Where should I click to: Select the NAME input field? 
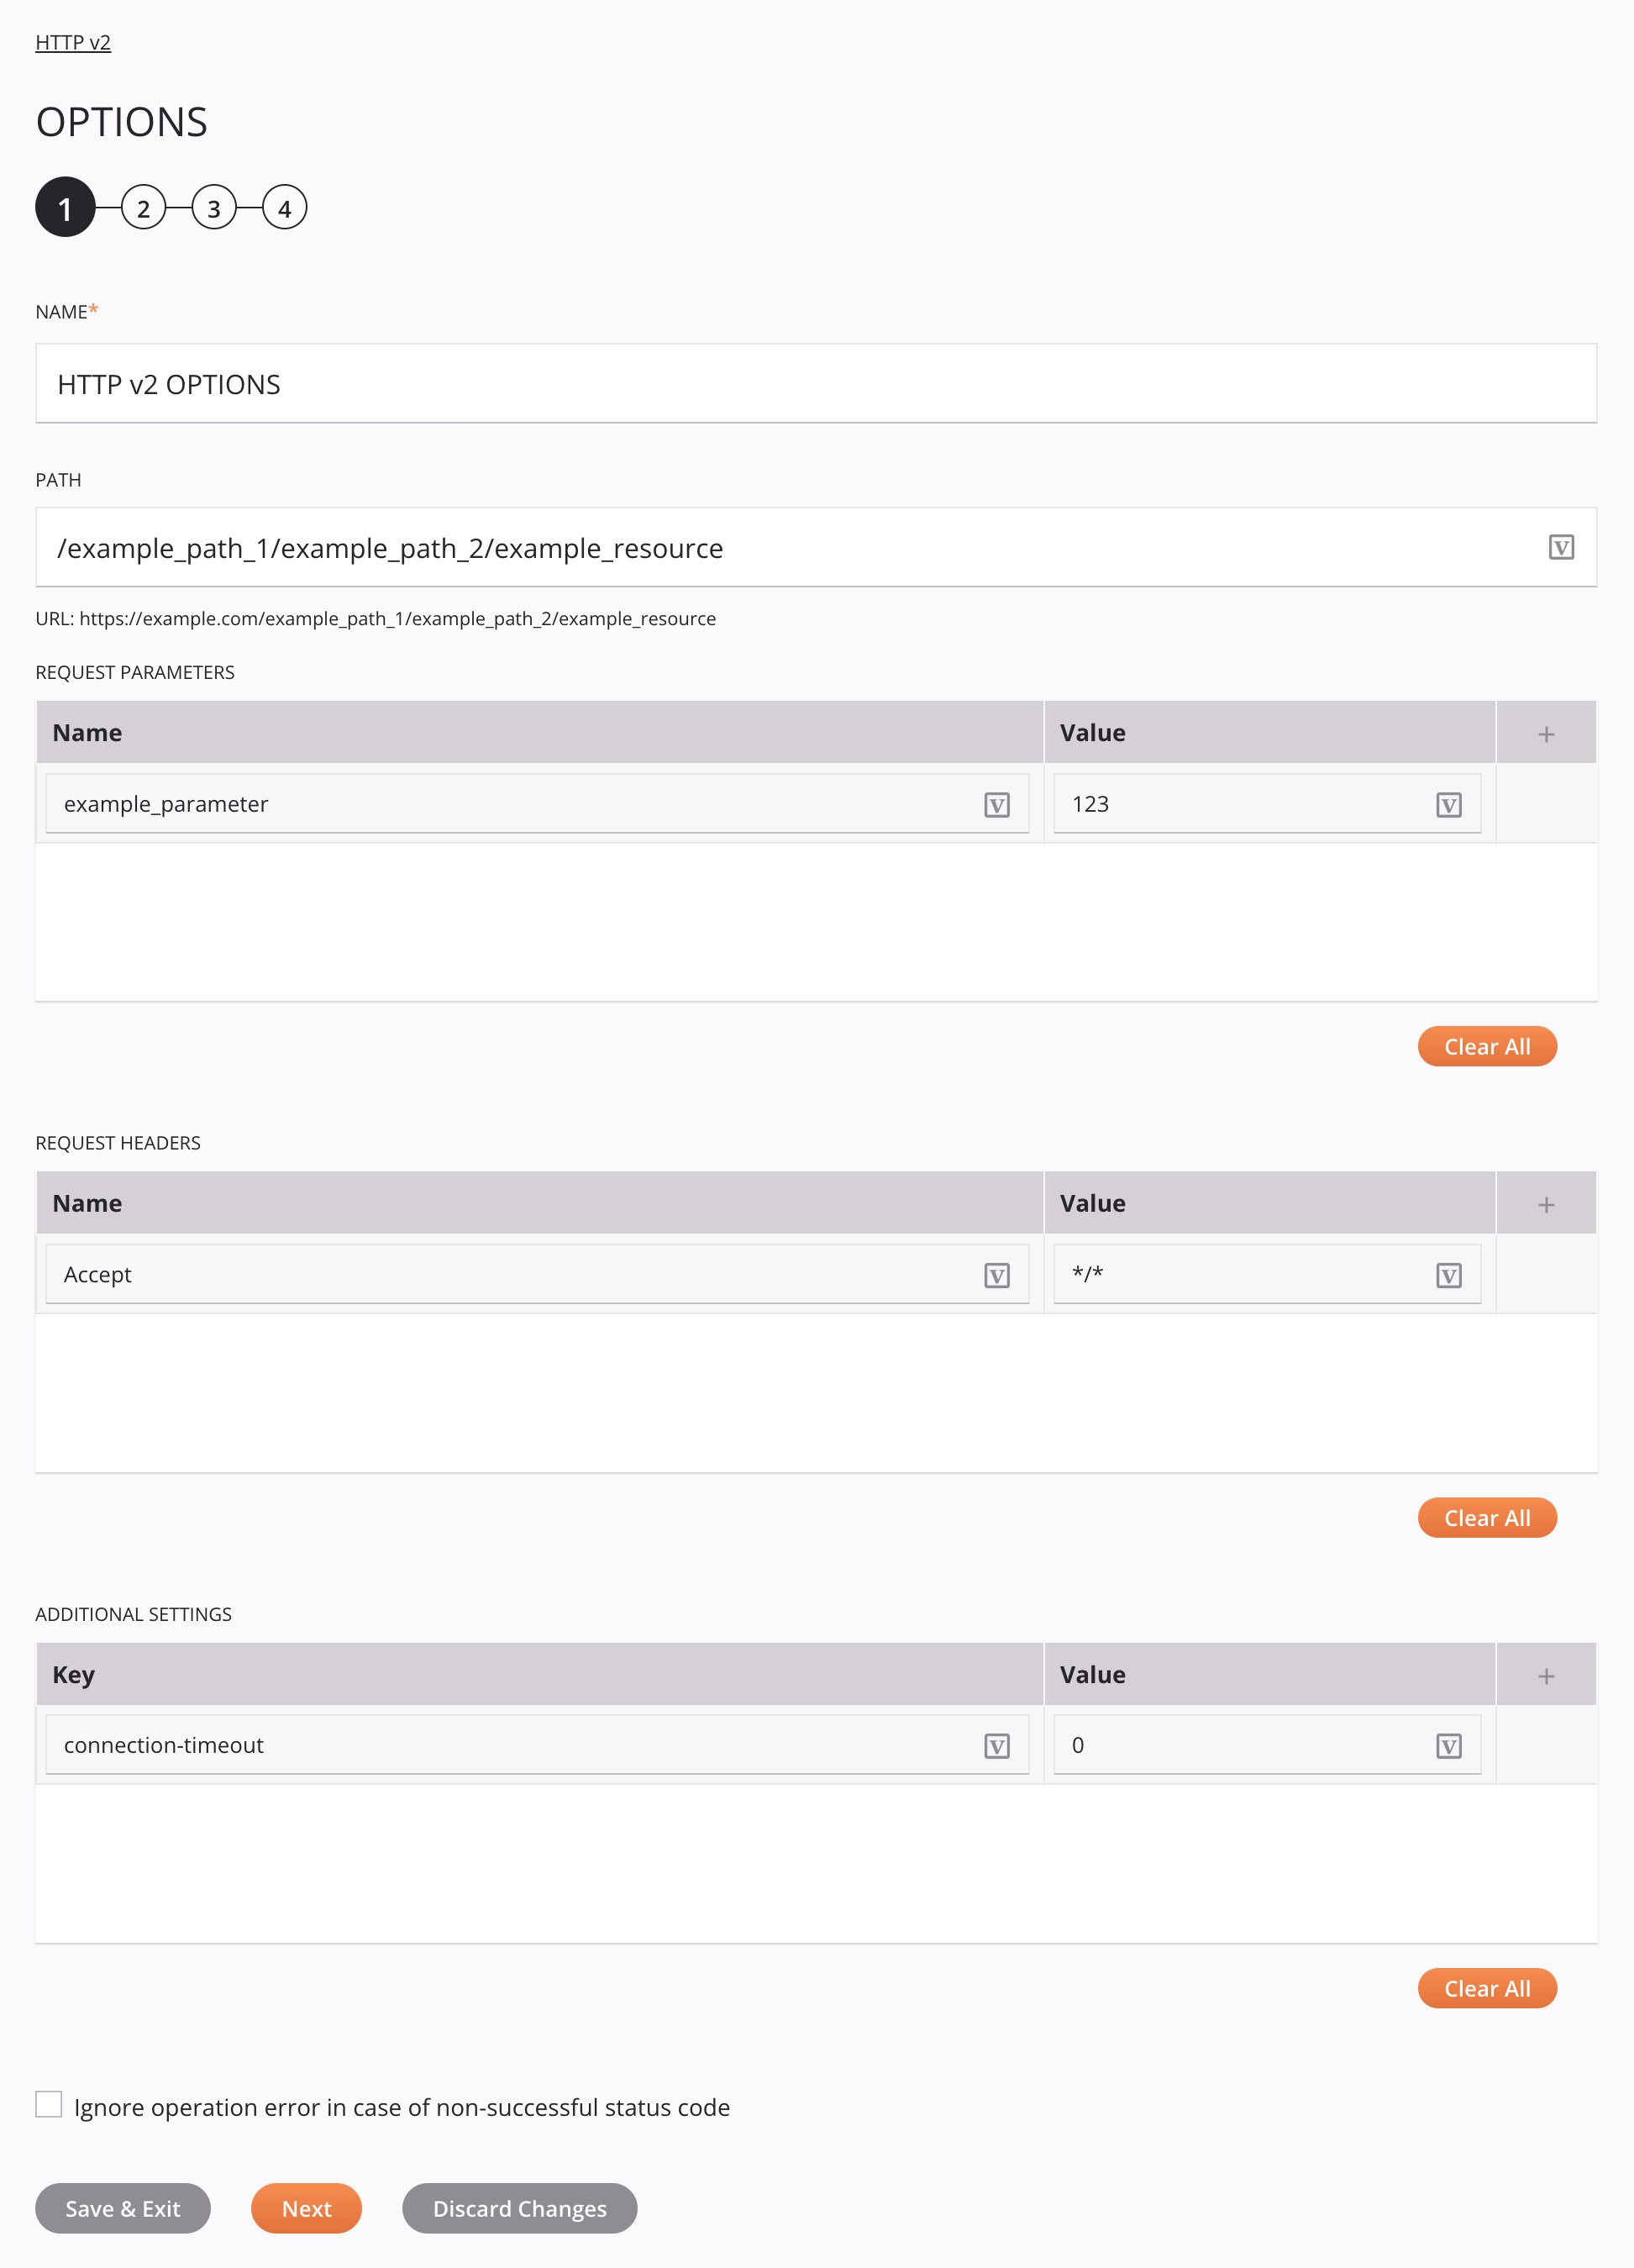tap(815, 382)
